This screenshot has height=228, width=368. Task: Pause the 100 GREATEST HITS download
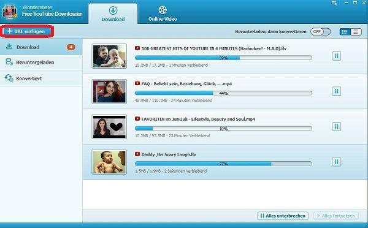coord(336,56)
